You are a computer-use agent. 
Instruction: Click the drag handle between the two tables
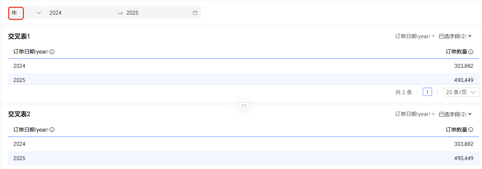(244, 106)
